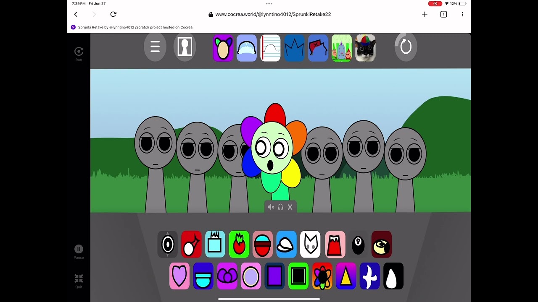
Task: Select the blue crown bonus icon
Action: coord(294,48)
